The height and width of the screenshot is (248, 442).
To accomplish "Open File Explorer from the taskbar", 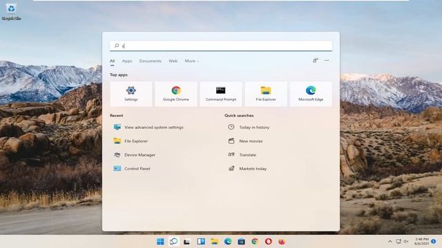I will [x=215, y=242].
